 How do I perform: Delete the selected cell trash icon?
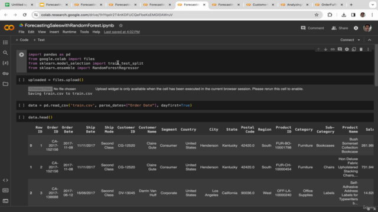click(361, 49)
